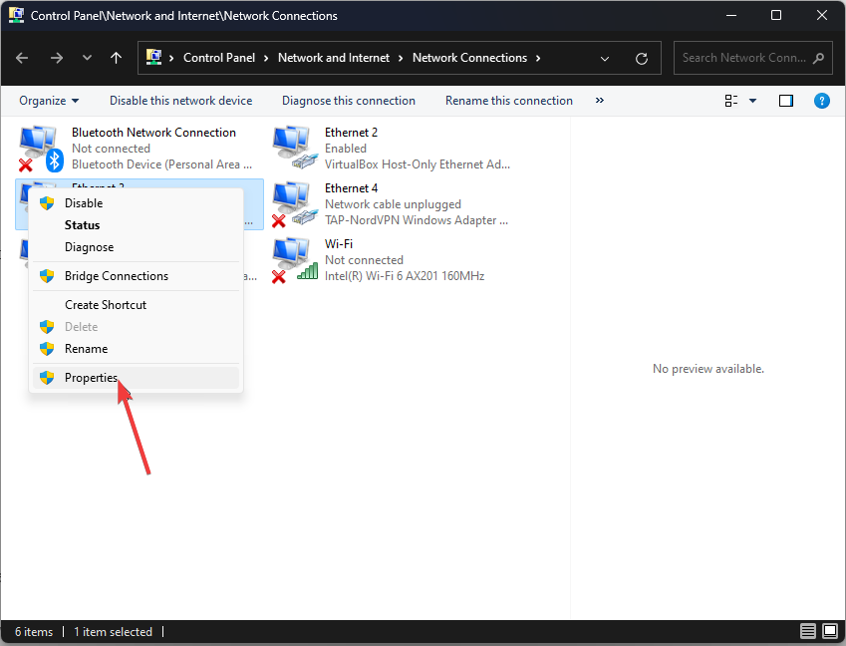Click the change view icon
The width and height of the screenshot is (846, 646).
coord(731,101)
